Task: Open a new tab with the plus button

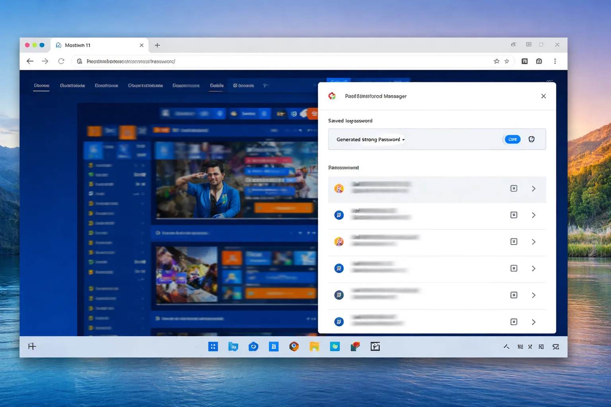Action: (x=157, y=45)
